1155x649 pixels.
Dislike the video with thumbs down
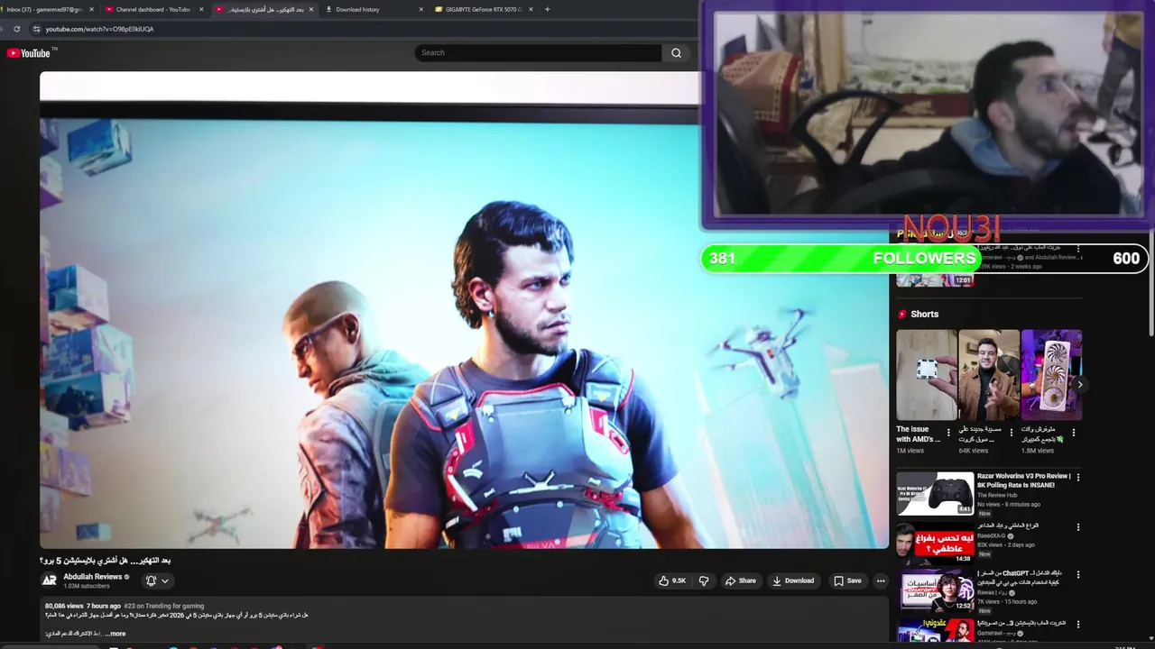(704, 580)
